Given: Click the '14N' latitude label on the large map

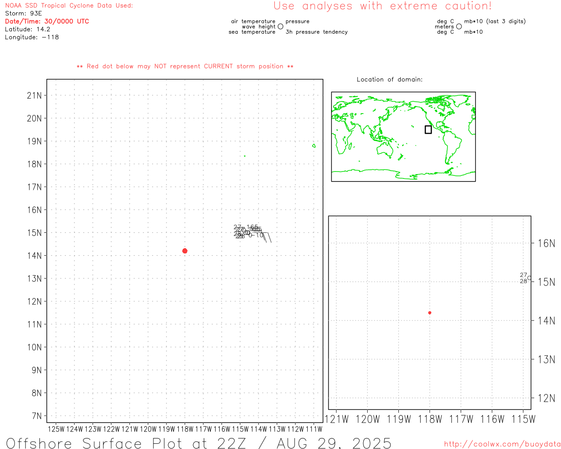Looking at the screenshot, I should pyautogui.click(x=34, y=256).
